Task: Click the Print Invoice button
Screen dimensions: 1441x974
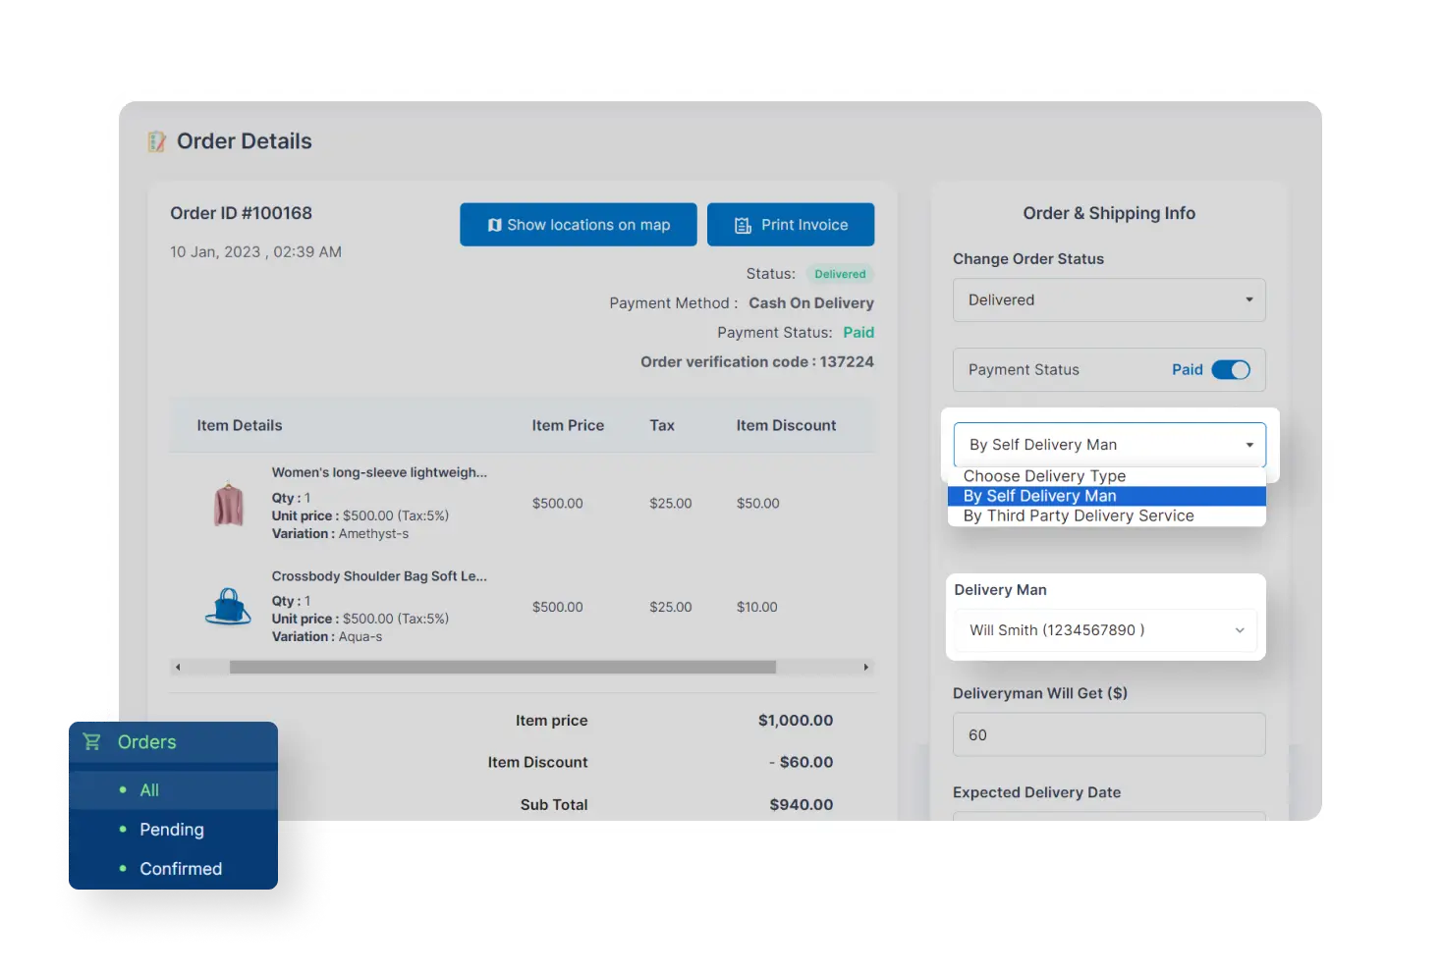Action: tap(791, 224)
